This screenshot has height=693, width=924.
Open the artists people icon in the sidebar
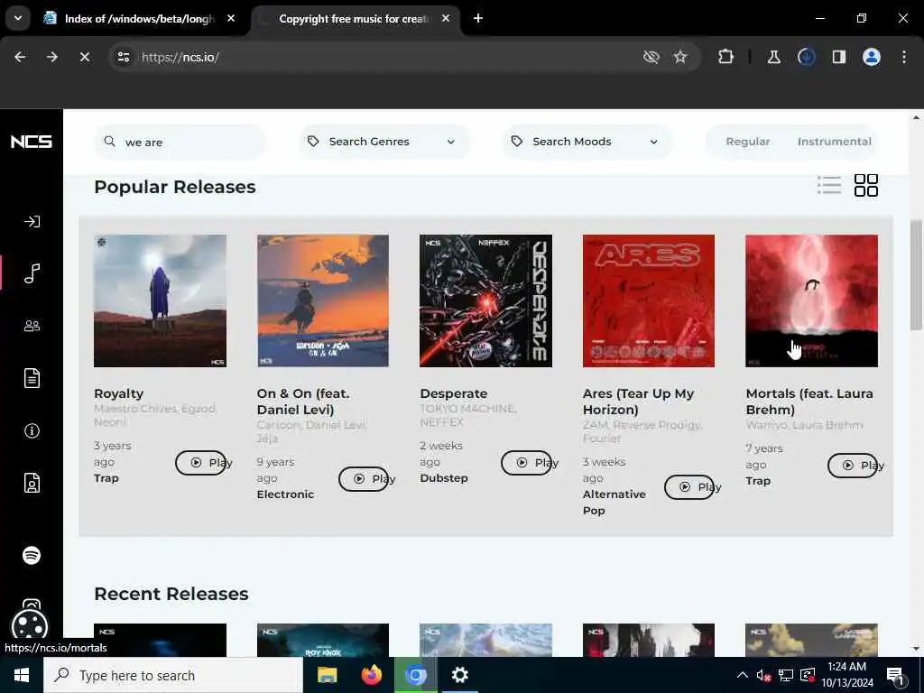(32, 326)
